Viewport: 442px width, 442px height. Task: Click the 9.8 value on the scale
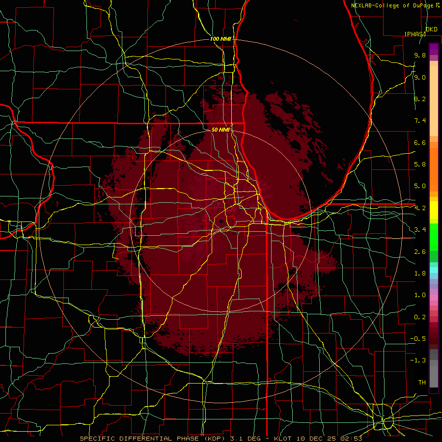pos(420,55)
